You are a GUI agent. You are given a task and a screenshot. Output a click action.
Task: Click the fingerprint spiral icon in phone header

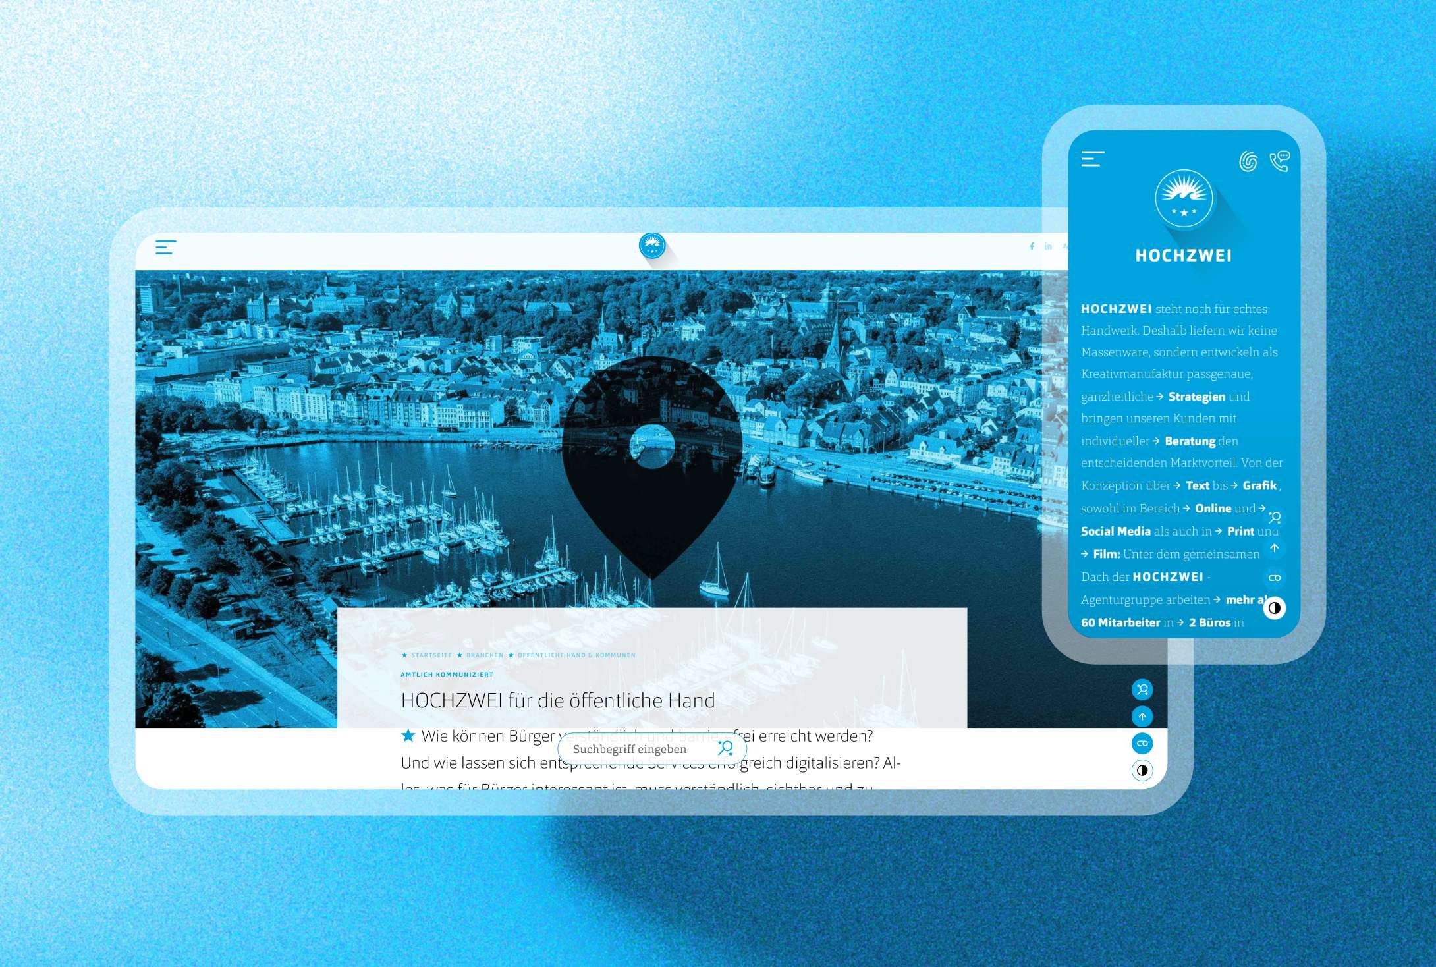coord(1248,161)
